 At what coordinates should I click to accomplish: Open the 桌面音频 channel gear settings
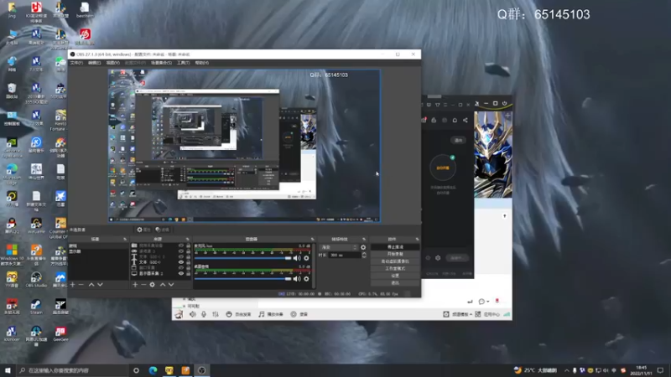tap(306, 279)
